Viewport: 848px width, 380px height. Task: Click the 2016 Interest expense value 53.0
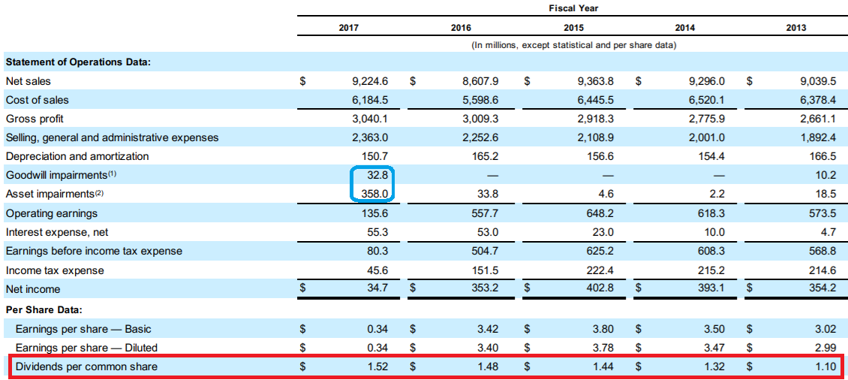click(x=486, y=233)
